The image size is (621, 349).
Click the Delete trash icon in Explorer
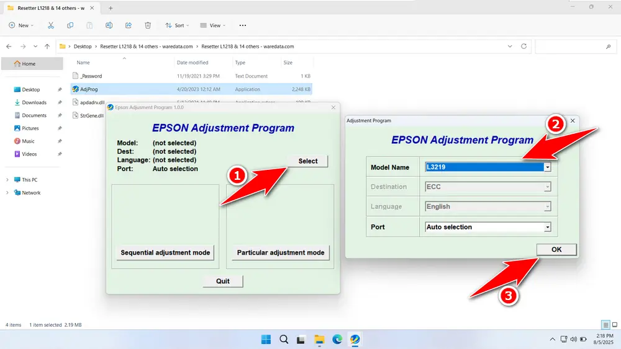tap(148, 25)
